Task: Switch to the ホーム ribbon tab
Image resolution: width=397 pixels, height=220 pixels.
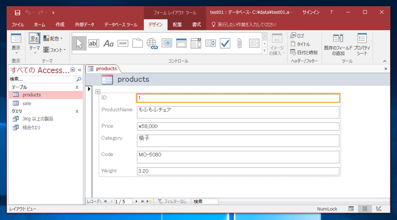Action: [x=40, y=25]
